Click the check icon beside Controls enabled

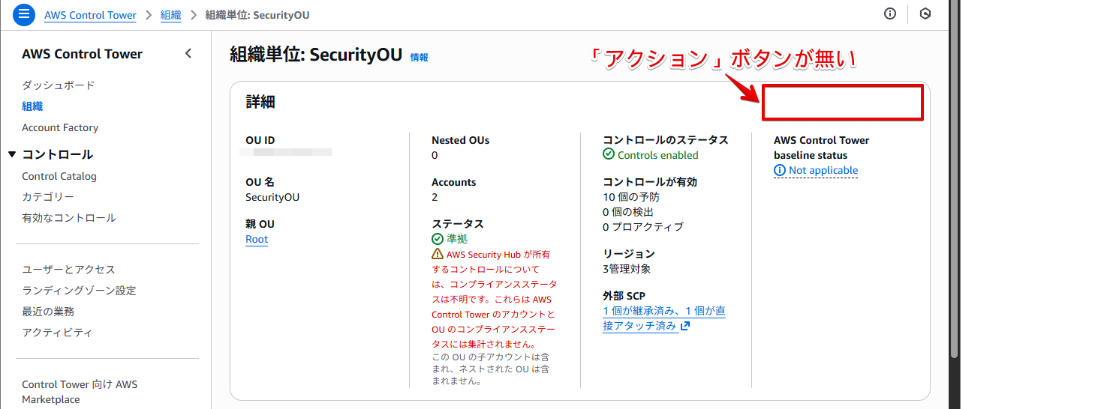[609, 154]
